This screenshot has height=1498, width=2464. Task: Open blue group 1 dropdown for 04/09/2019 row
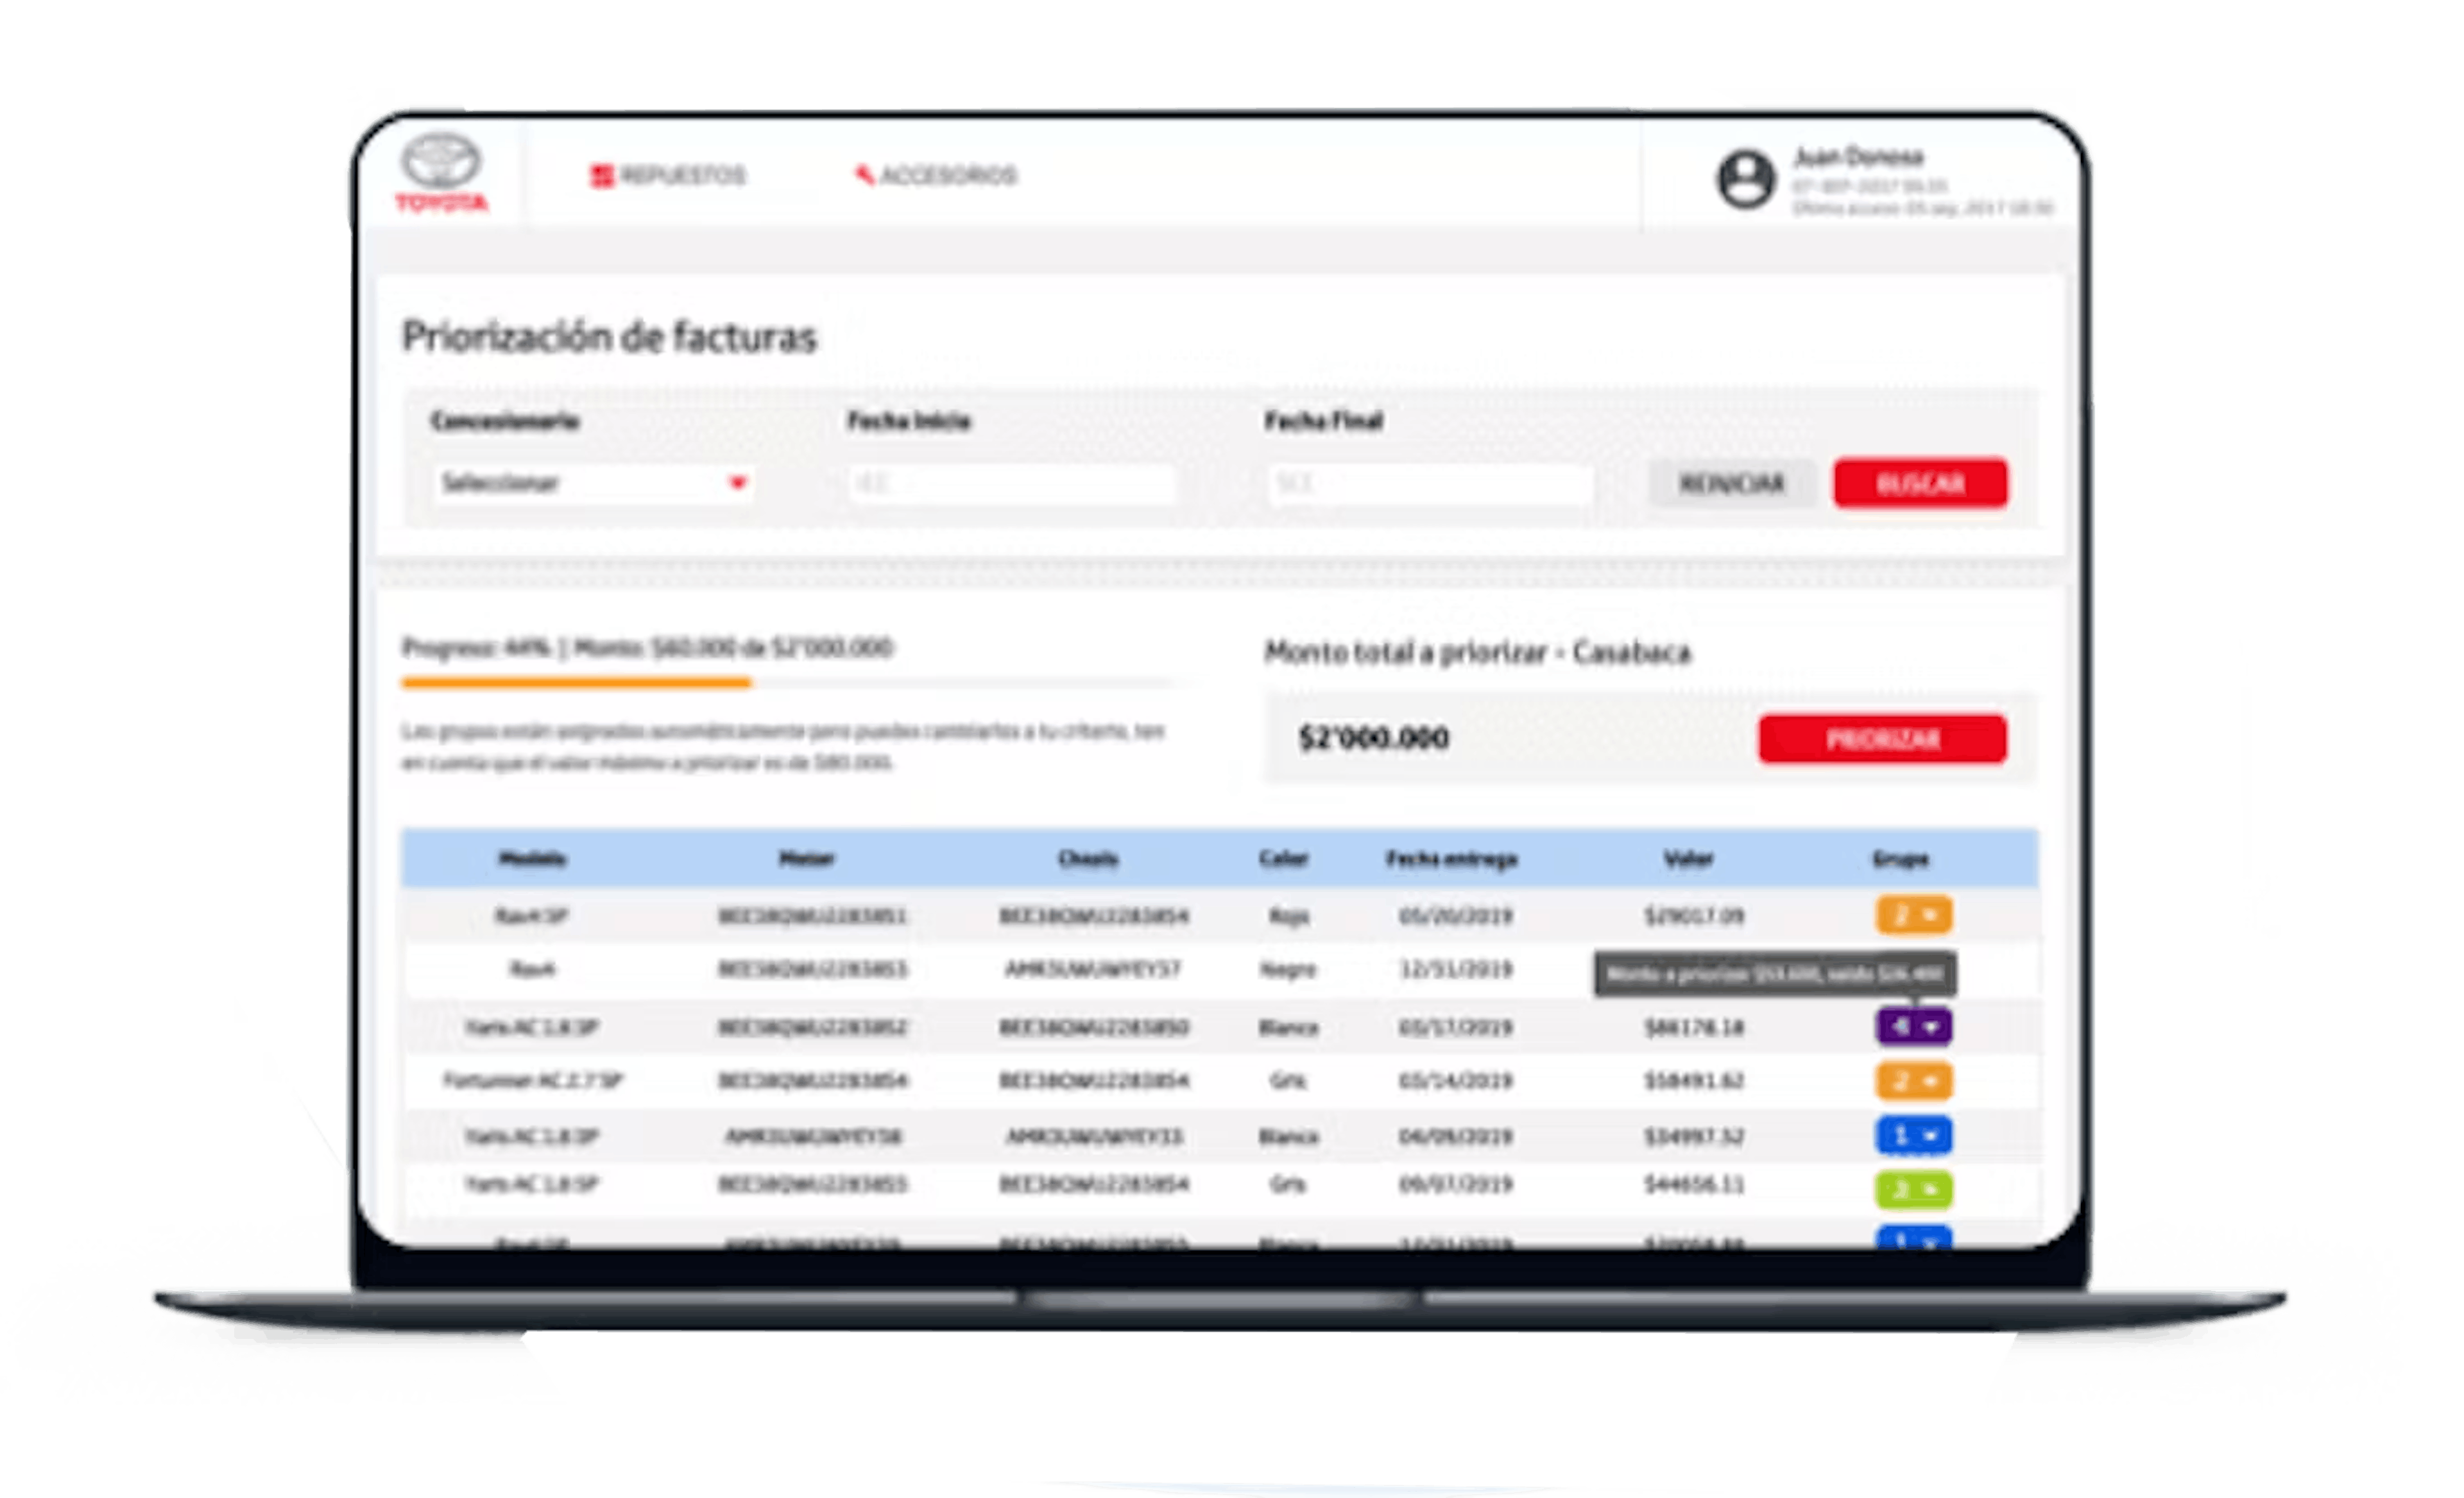[x=1913, y=1135]
